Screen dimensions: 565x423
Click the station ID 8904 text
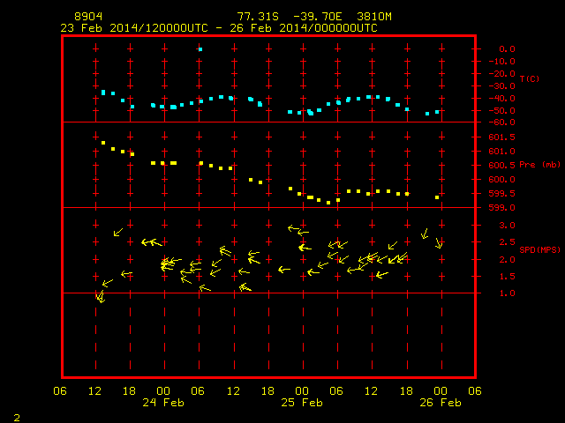tap(88, 17)
